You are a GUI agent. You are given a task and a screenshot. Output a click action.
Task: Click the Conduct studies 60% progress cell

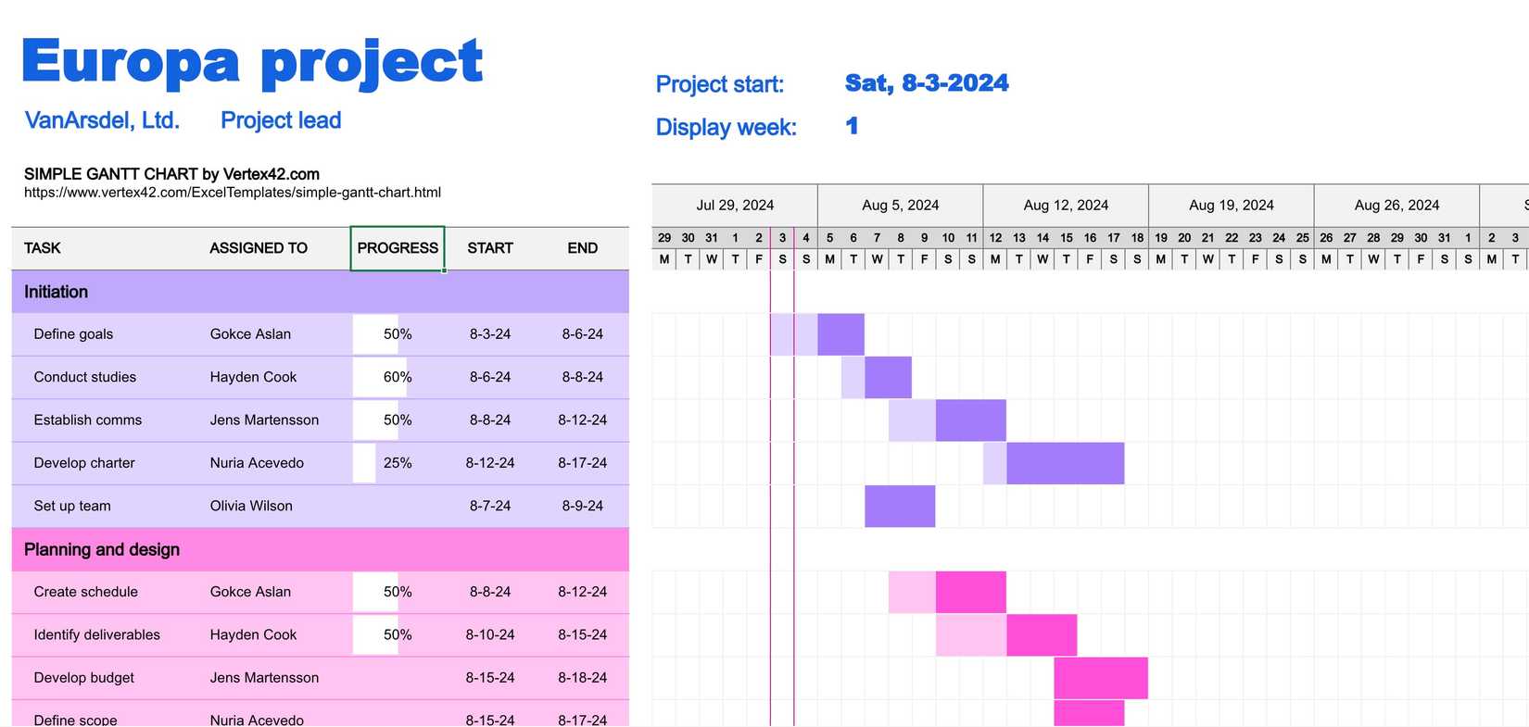coord(398,377)
